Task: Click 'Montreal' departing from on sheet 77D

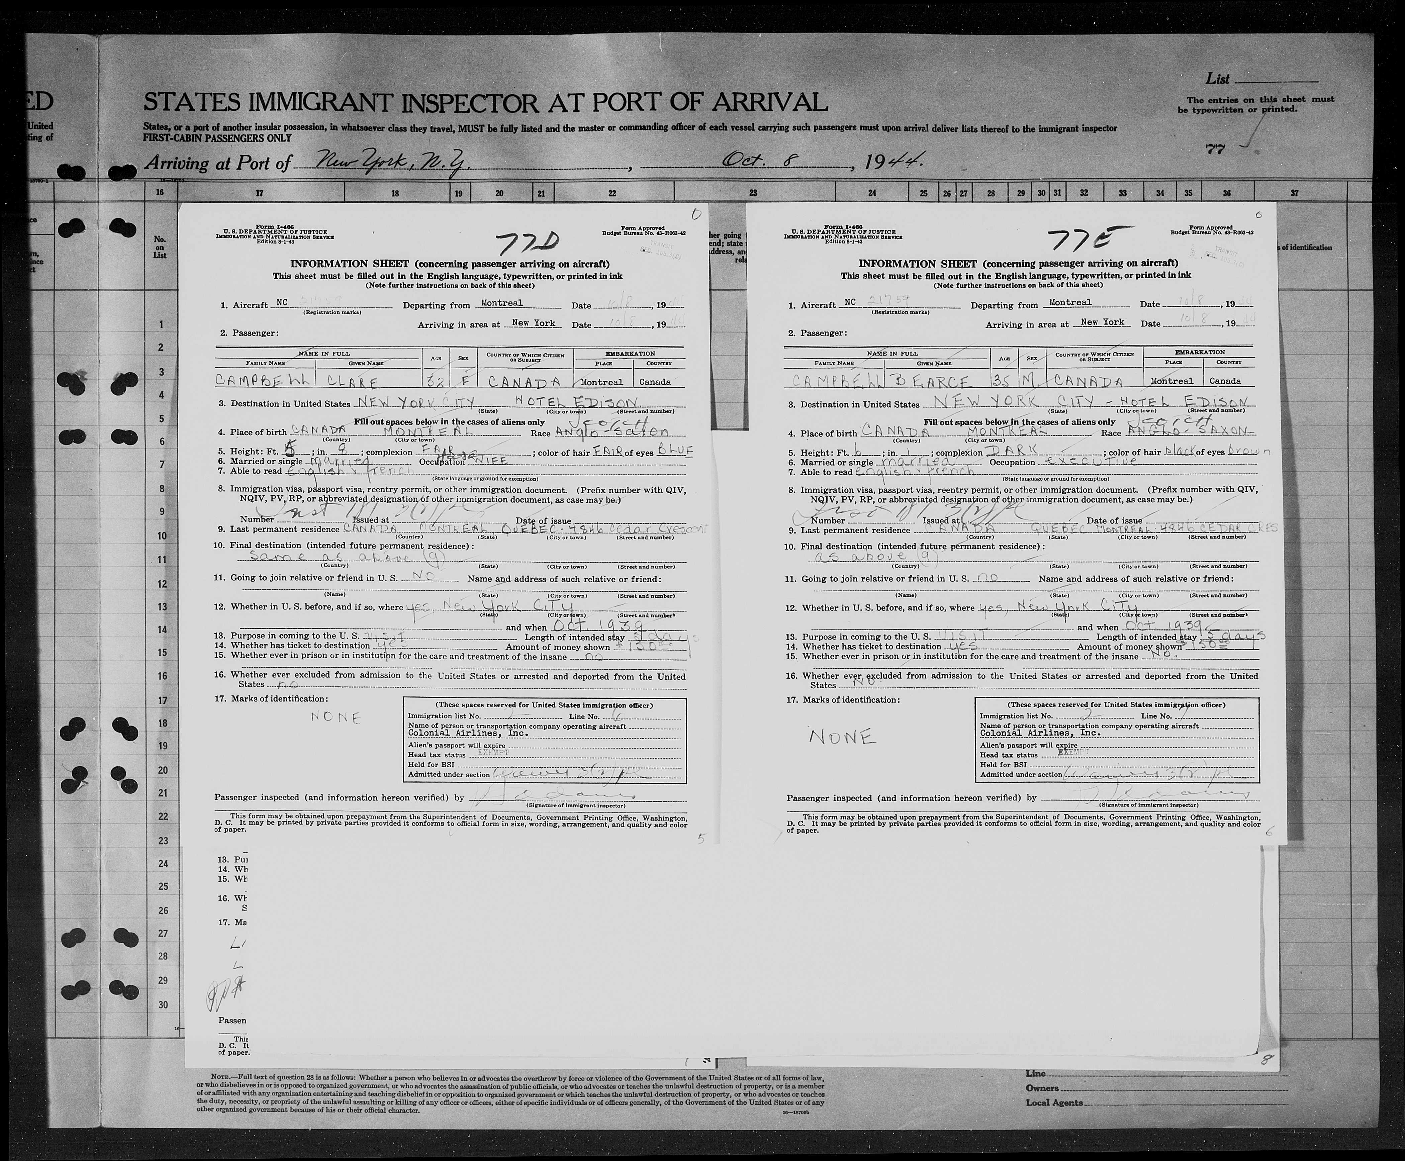Action: click(501, 303)
